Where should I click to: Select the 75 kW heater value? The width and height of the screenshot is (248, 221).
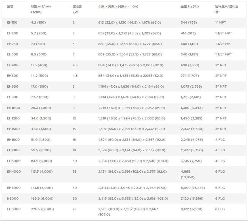coord(74,209)
